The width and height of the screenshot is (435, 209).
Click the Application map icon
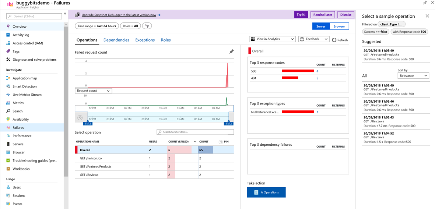pos(8,78)
